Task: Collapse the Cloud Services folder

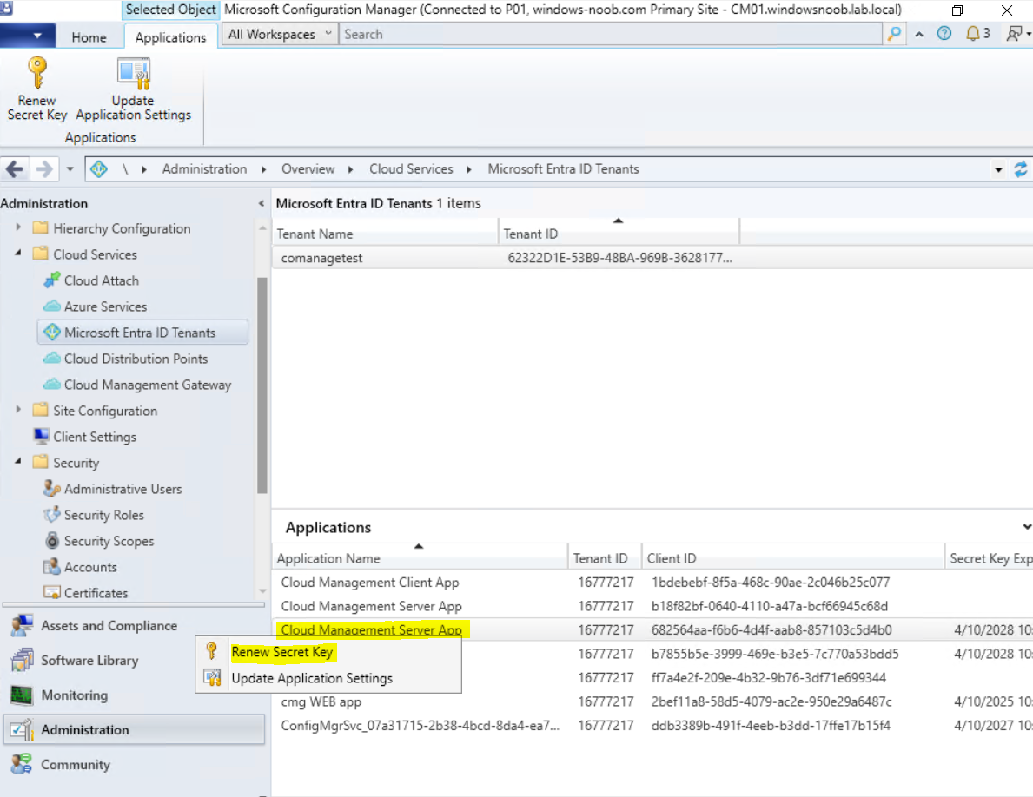Action: [18, 254]
